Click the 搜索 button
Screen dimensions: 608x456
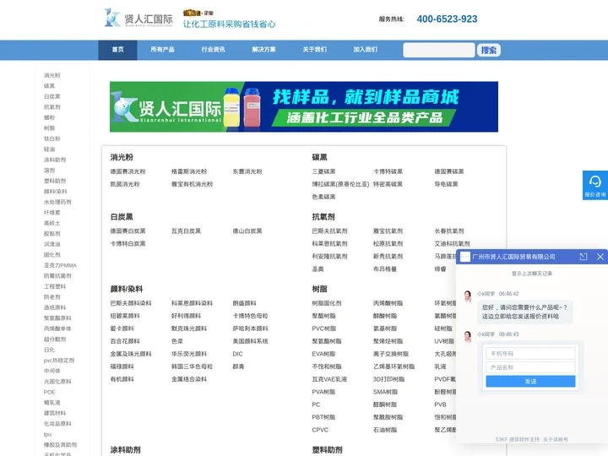489,50
